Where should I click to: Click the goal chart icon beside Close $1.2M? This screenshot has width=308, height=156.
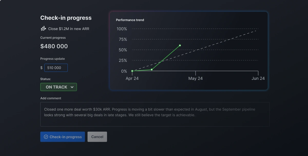pos(43,28)
